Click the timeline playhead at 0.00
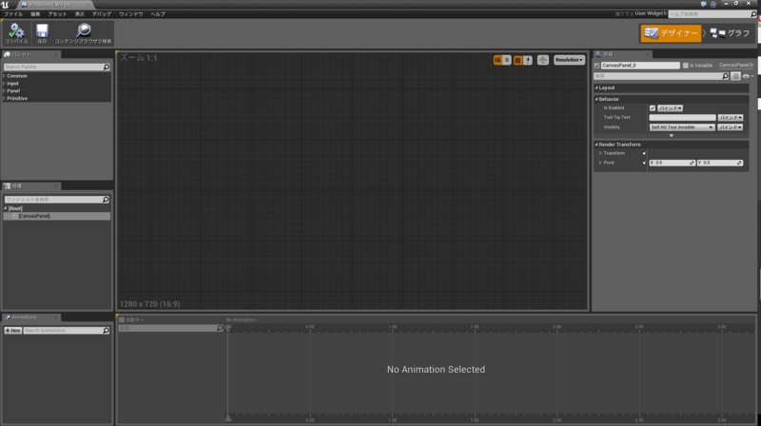This screenshot has width=761, height=426. pos(227,328)
